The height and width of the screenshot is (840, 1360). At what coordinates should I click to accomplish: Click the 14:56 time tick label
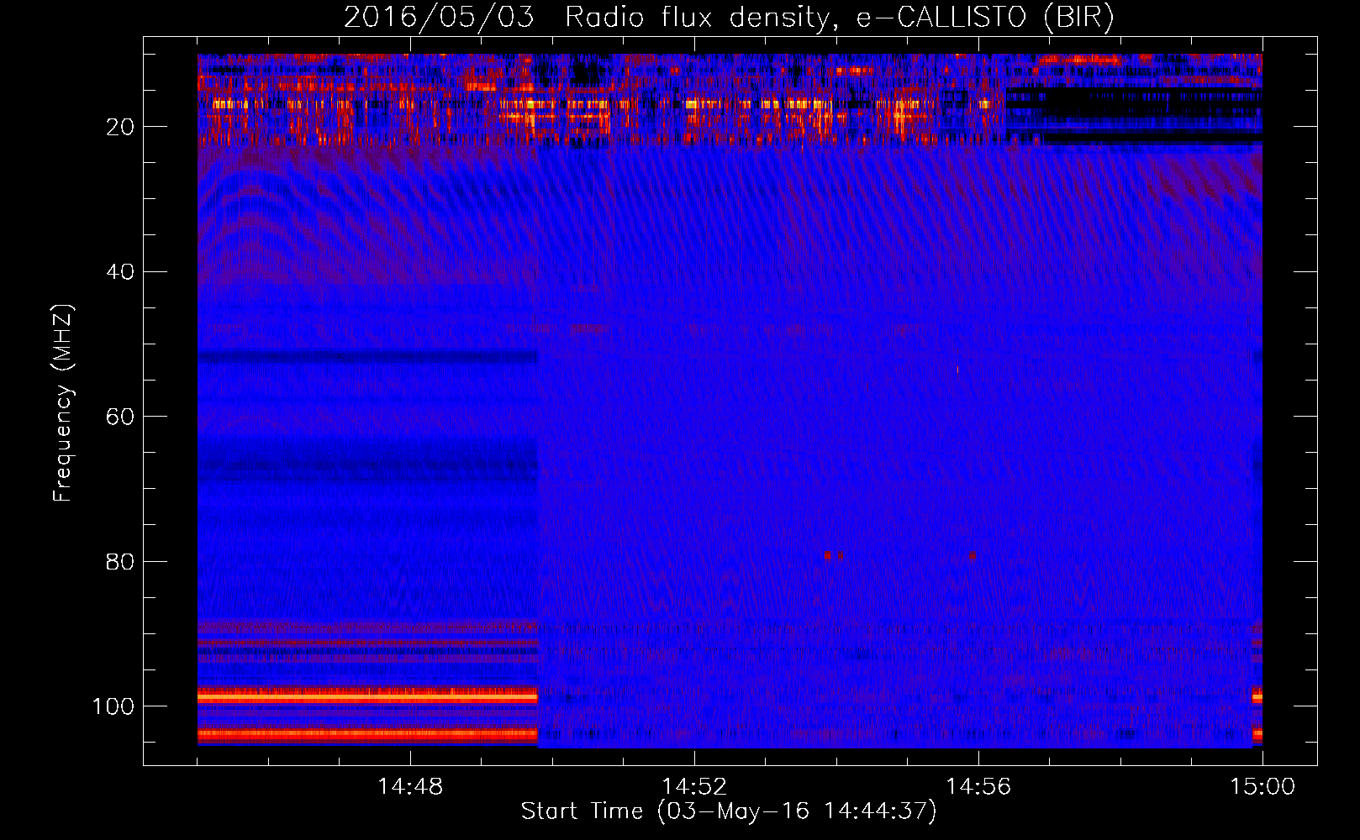(x=978, y=787)
